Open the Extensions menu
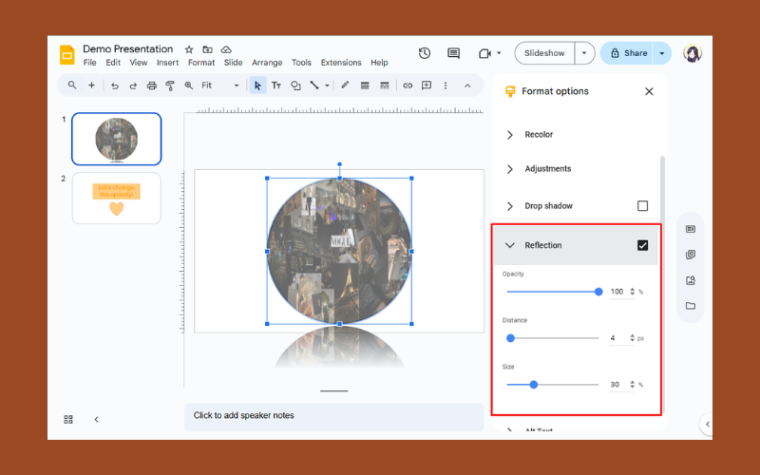Image resolution: width=760 pixels, height=475 pixels. pos(341,63)
